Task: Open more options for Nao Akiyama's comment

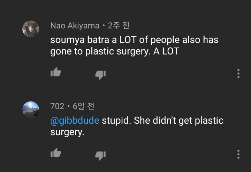Action: tap(238, 73)
